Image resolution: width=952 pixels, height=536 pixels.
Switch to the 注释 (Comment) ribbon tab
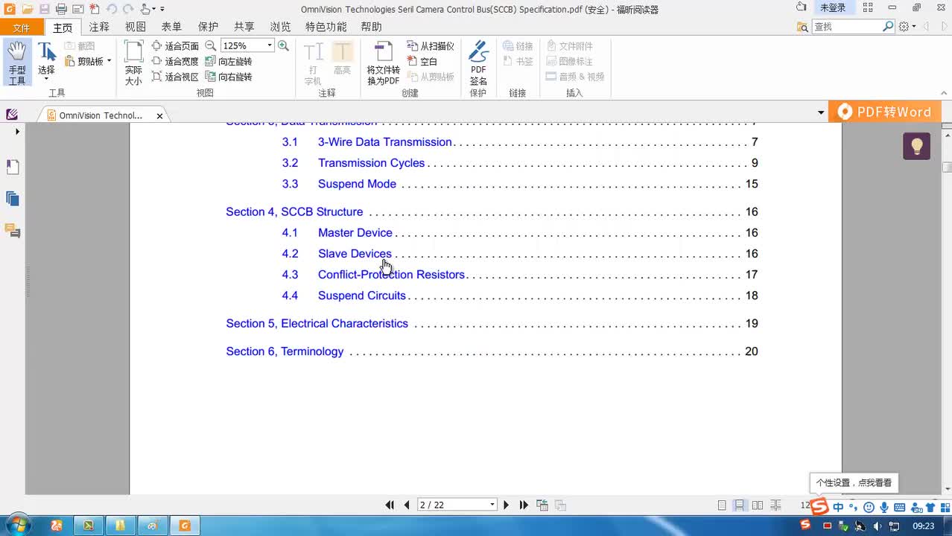point(99,27)
